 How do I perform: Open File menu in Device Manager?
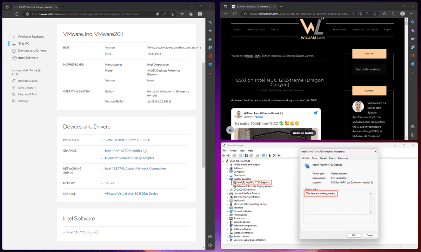coord(225,151)
